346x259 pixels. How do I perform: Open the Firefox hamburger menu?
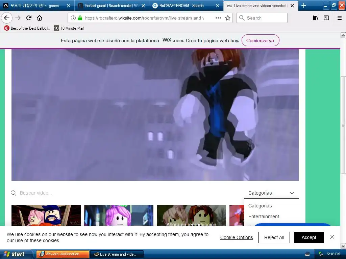(x=340, y=18)
